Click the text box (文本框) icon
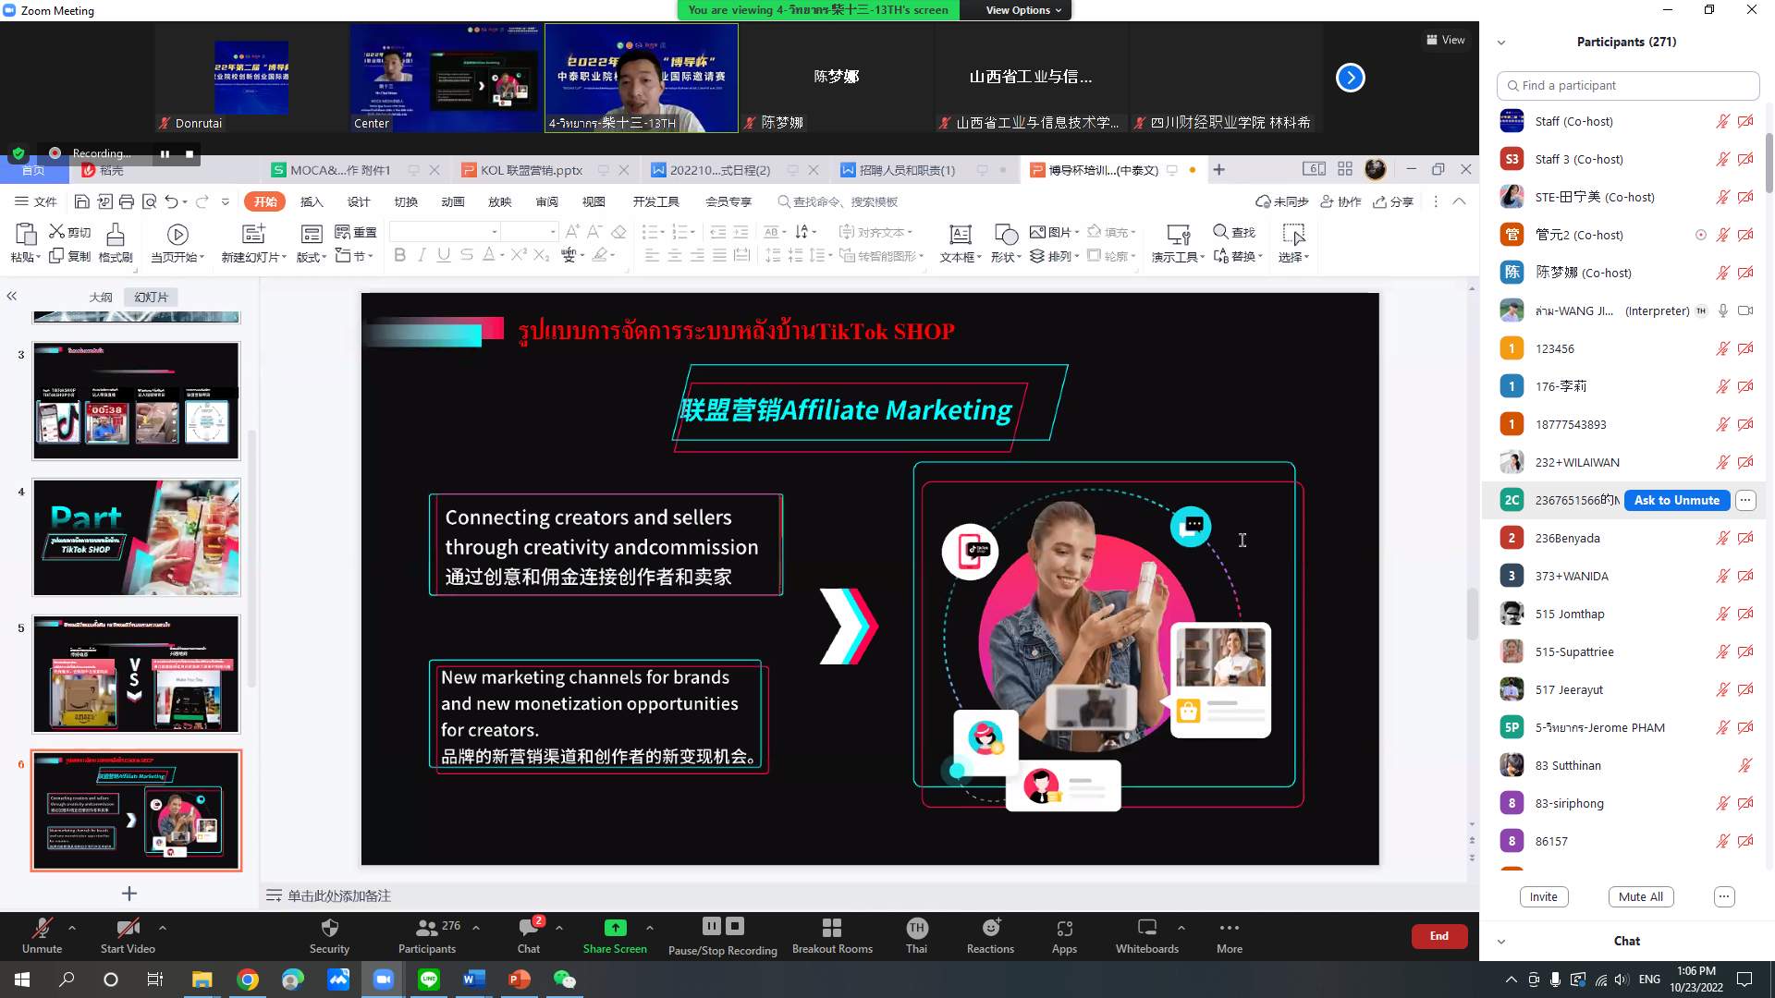This screenshot has height=998, width=1775. point(961,235)
